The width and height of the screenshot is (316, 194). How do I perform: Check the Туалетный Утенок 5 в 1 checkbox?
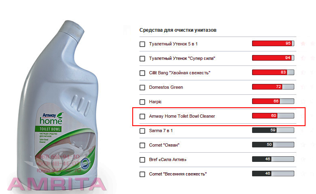point(142,44)
